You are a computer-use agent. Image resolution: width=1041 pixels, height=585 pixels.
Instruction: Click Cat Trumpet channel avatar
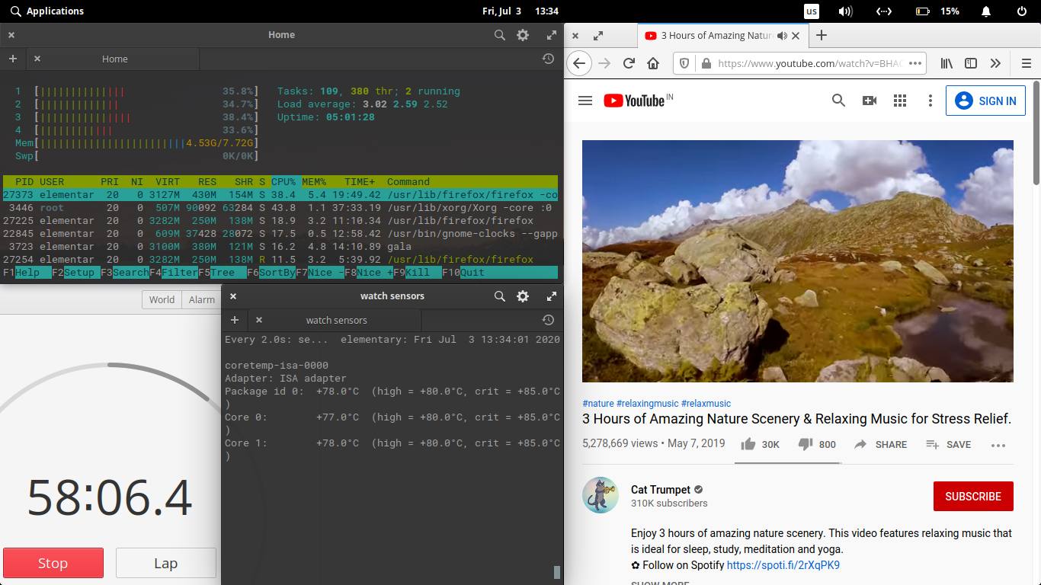pyautogui.click(x=601, y=496)
